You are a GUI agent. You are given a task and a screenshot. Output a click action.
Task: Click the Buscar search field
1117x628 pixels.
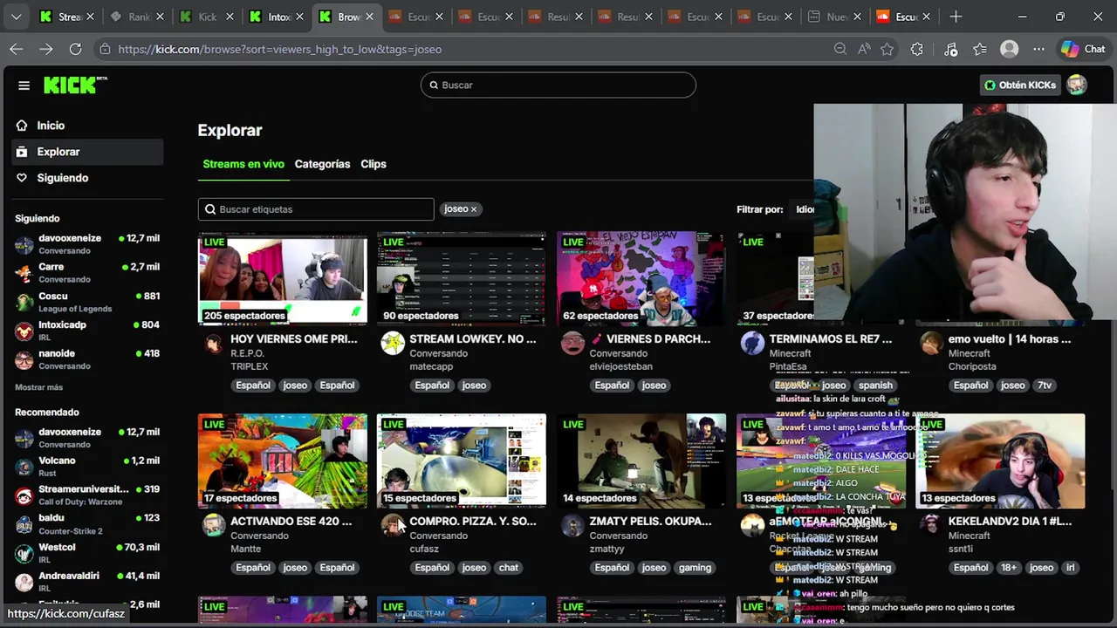pos(558,85)
